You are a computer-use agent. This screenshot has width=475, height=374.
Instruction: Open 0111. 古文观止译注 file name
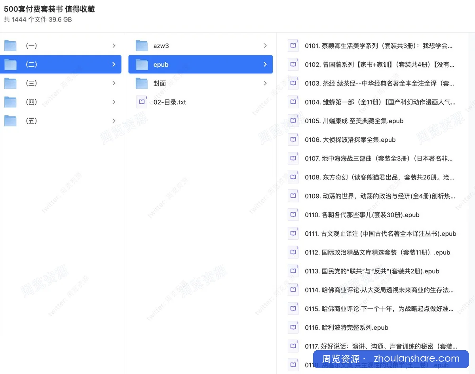pos(380,233)
